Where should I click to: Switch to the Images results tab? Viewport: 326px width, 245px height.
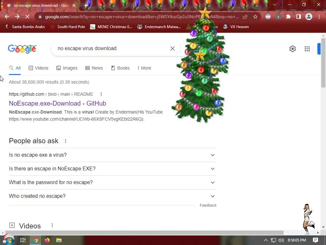pos(67,68)
